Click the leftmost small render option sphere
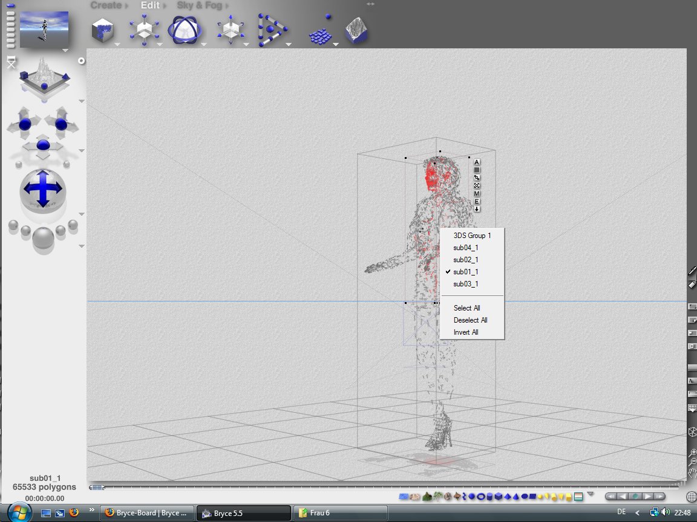The width and height of the screenshot is (697, 522). [x=13, y=226]
